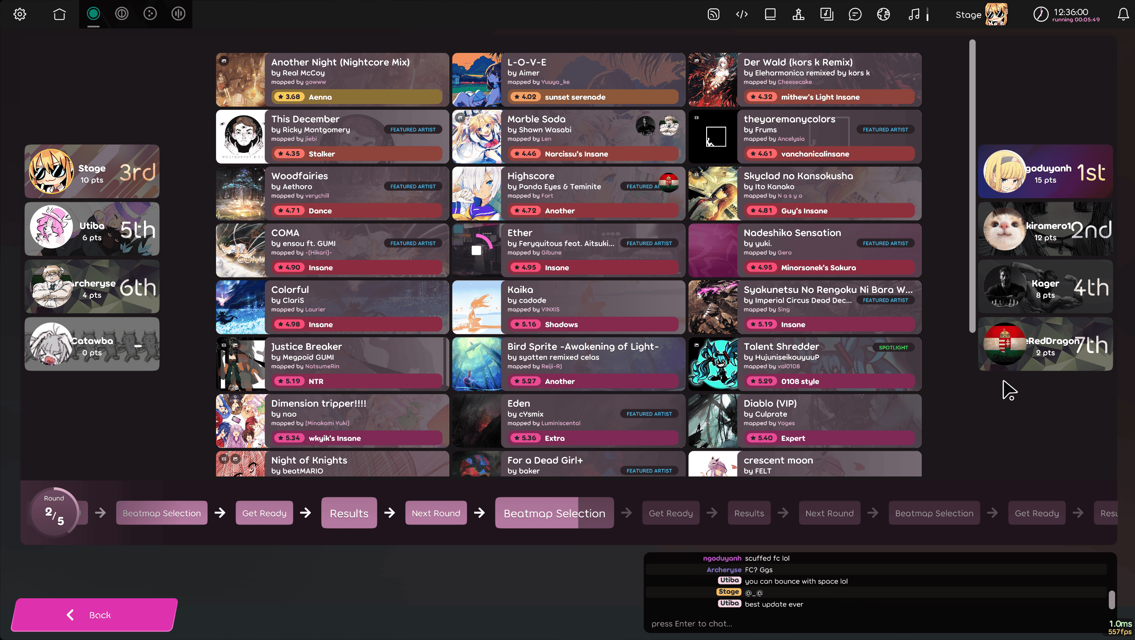Select the Highscore by Panda Eyes card
This screenshot has height=640, width=1135.
(569, 193)
